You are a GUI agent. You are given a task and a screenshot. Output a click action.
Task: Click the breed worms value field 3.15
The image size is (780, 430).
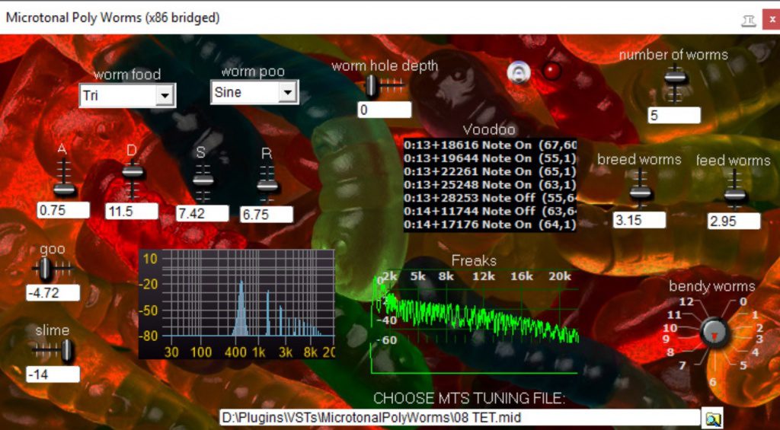(x=639, y=220)
